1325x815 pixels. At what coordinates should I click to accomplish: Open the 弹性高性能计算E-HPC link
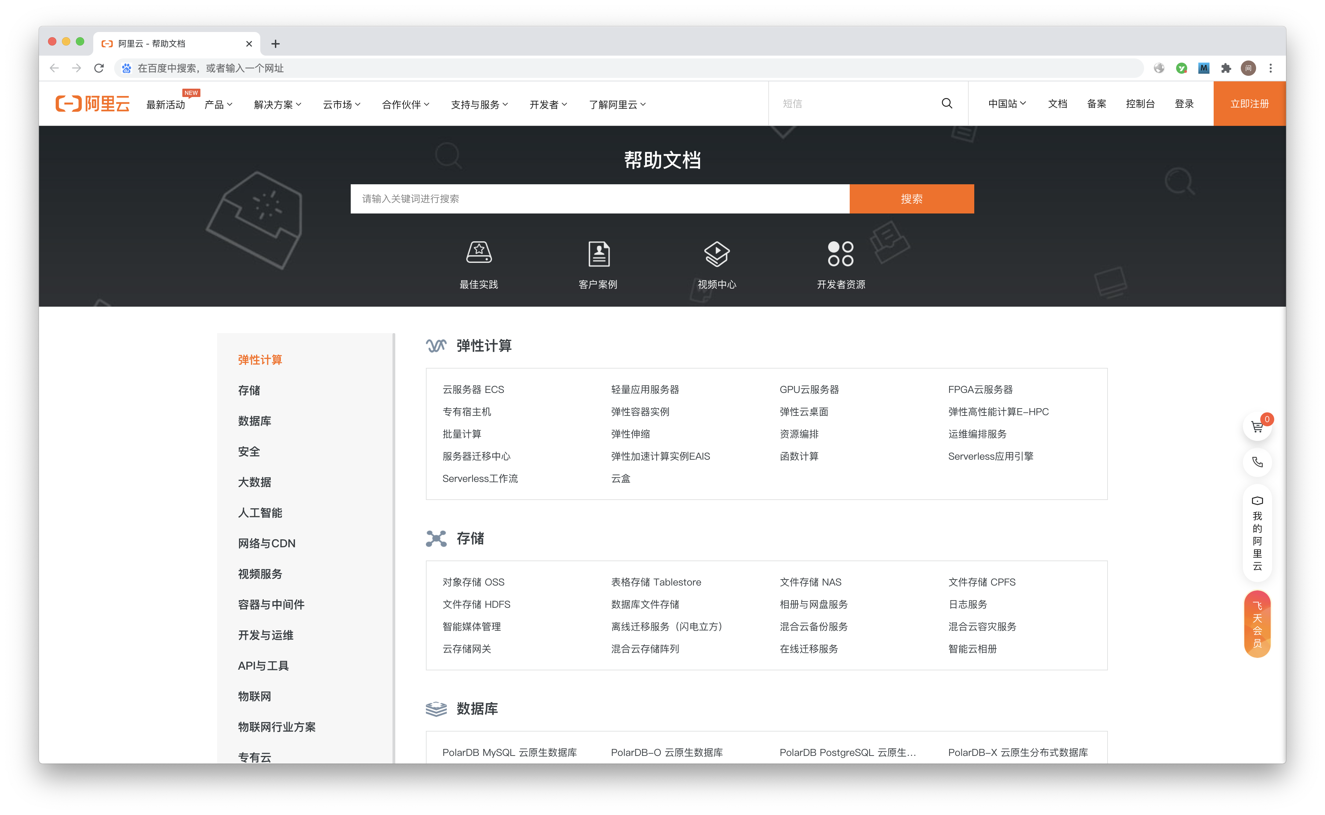[998, 411]
